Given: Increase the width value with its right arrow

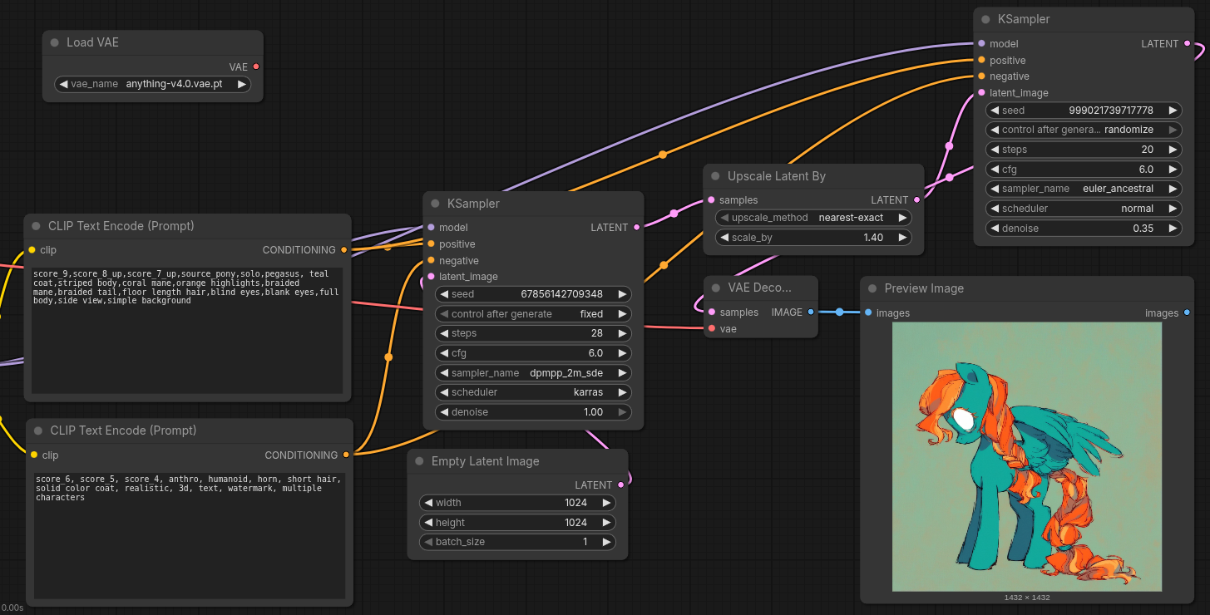Looking at the screenshot, I should (x=606, y=503).
